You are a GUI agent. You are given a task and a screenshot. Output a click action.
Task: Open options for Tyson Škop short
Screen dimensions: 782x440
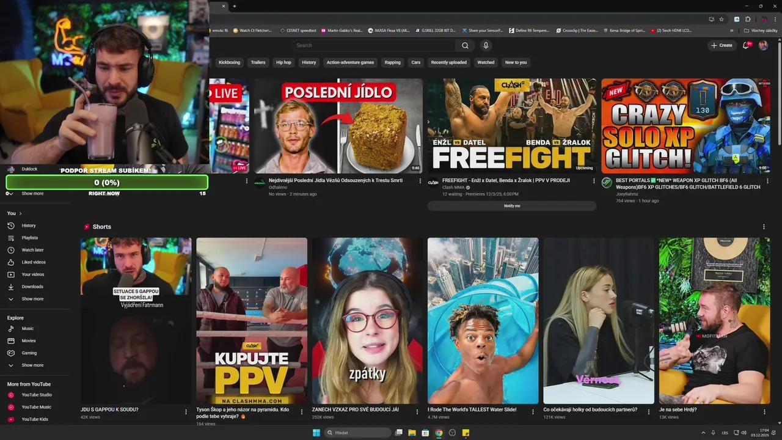pyautogui.click(x=301, y=412)
